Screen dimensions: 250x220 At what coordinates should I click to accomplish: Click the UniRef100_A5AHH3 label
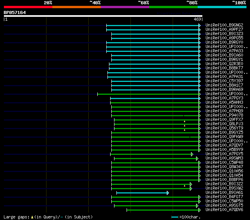pos(224,103)
